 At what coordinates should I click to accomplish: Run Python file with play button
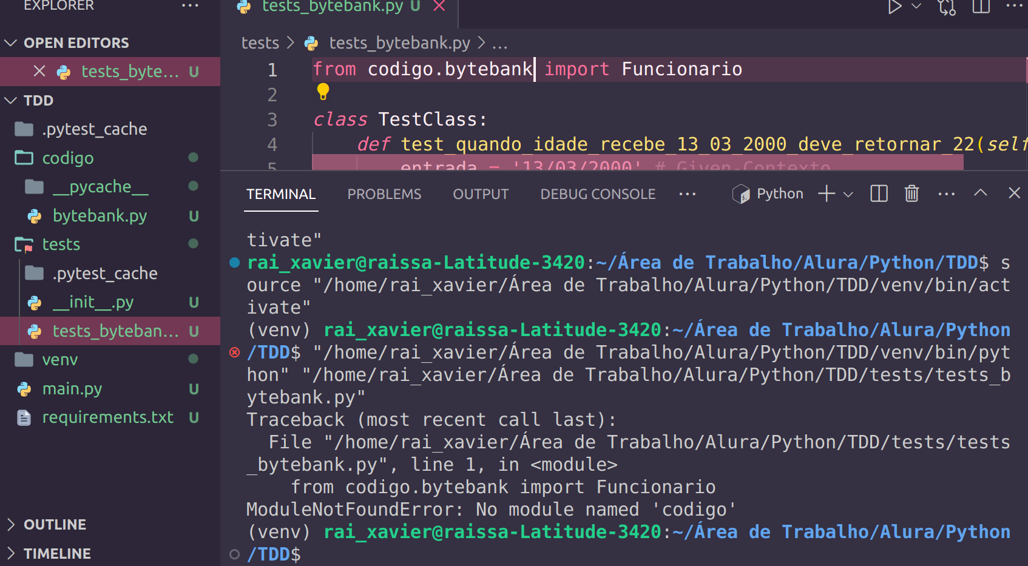[x=894, y=7]
